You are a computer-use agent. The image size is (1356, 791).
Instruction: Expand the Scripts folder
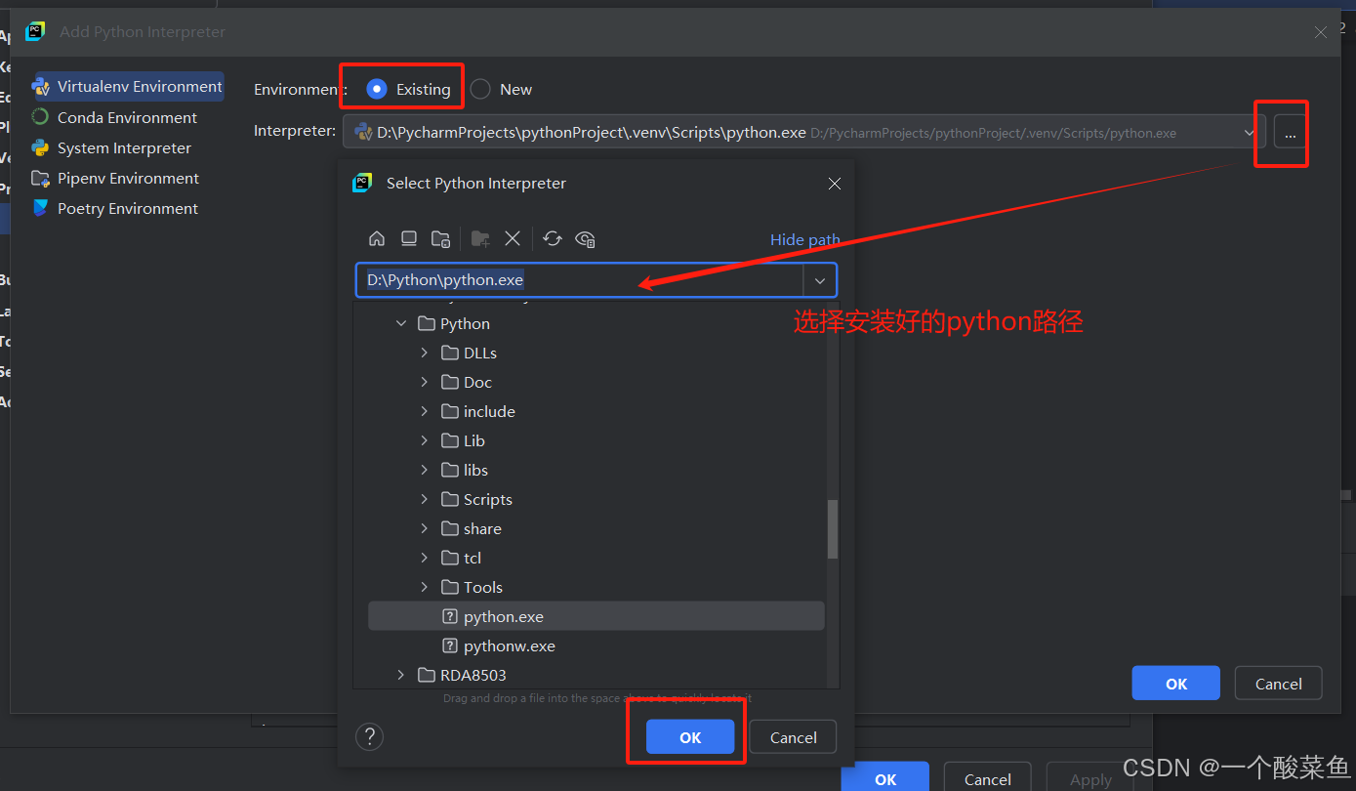[x=425, y=499]
